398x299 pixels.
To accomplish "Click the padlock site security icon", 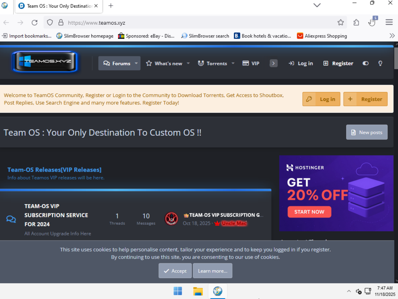I will click(61, 22).
